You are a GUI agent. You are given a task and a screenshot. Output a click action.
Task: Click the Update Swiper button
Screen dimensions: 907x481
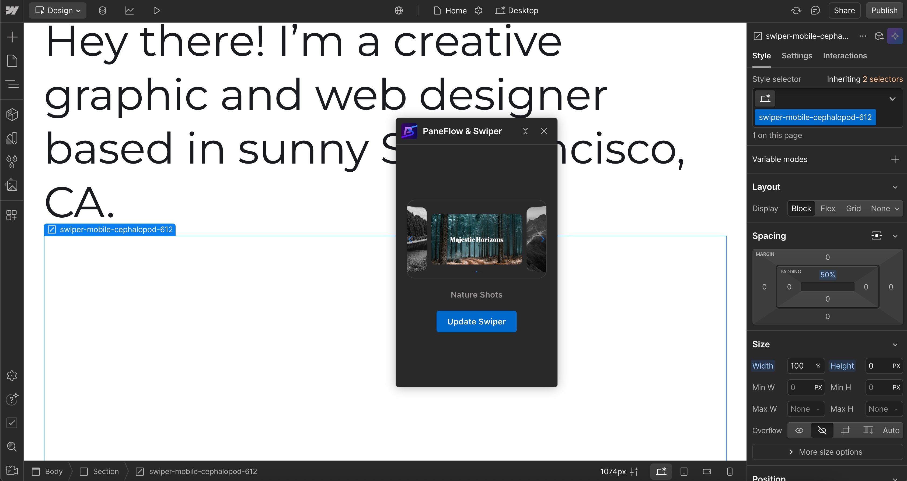click(x=476, y=321)
